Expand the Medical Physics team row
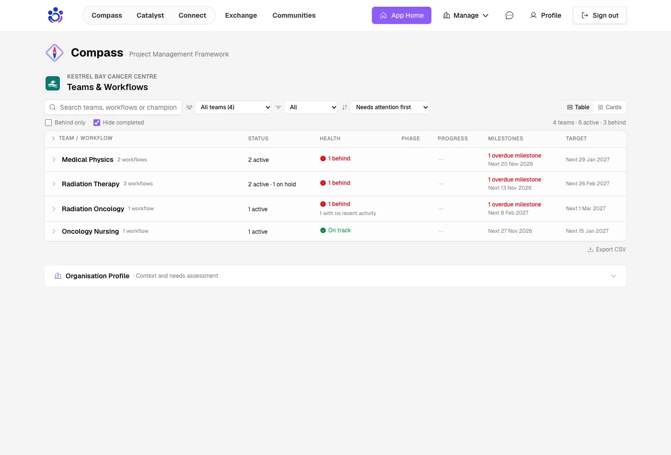The height and width of the screenshot is (455, 671). click(x=54, y=159)
